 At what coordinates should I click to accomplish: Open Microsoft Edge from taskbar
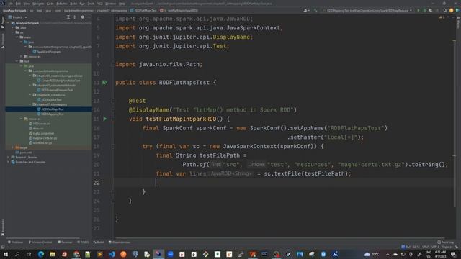pos(41,254)
